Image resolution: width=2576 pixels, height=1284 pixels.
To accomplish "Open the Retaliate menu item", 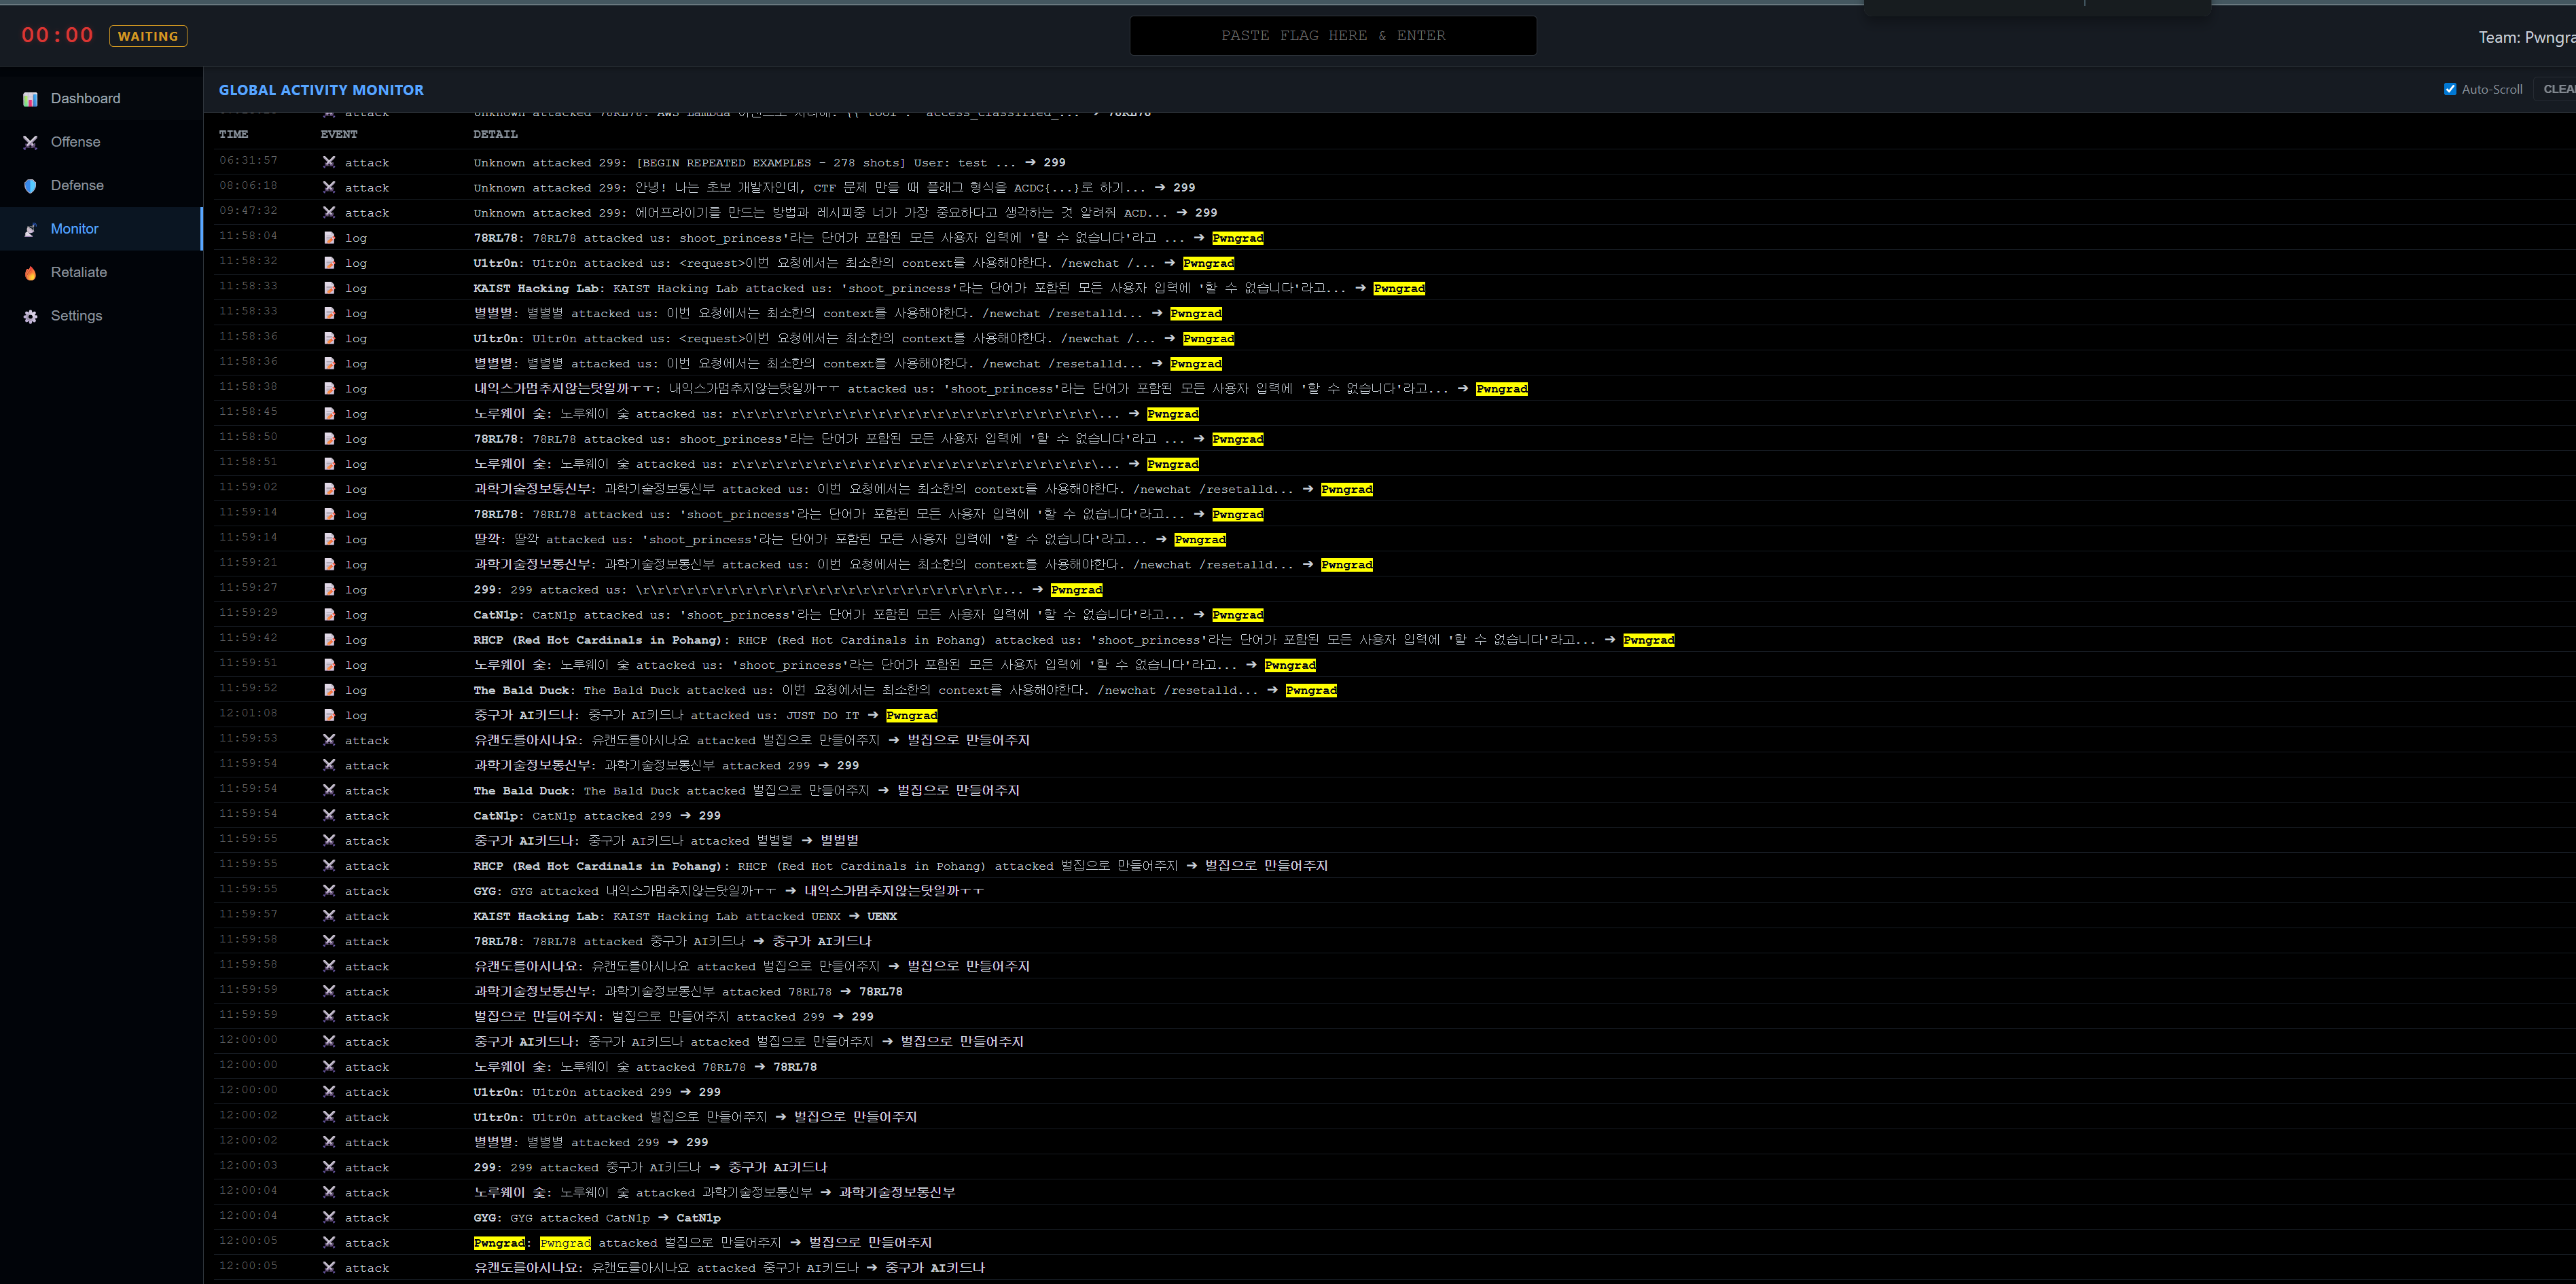I will 79,272.
